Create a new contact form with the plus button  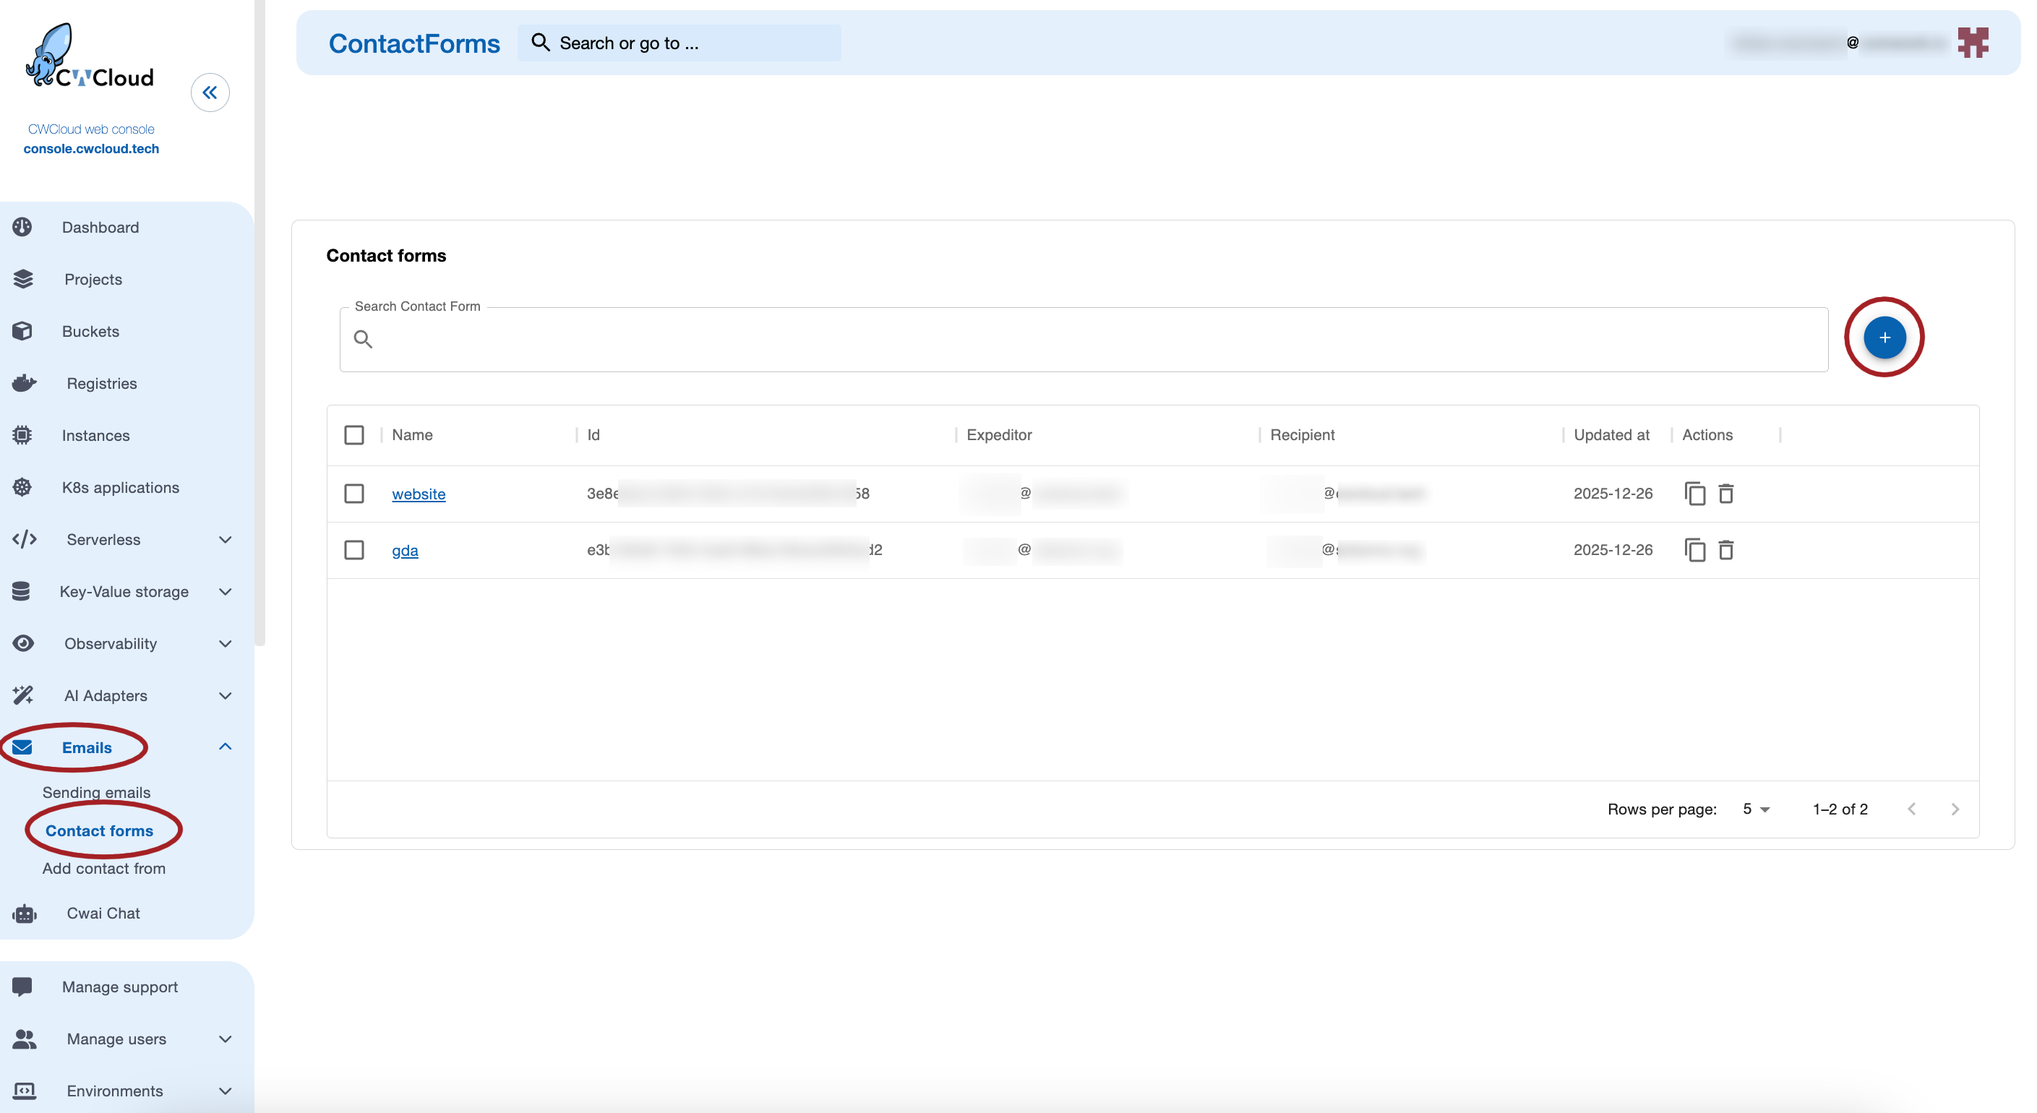(x=1884, y=338)
